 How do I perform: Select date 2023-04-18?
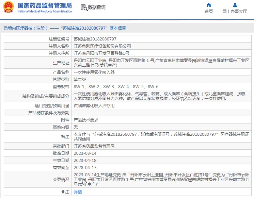(x=85, y=160)
